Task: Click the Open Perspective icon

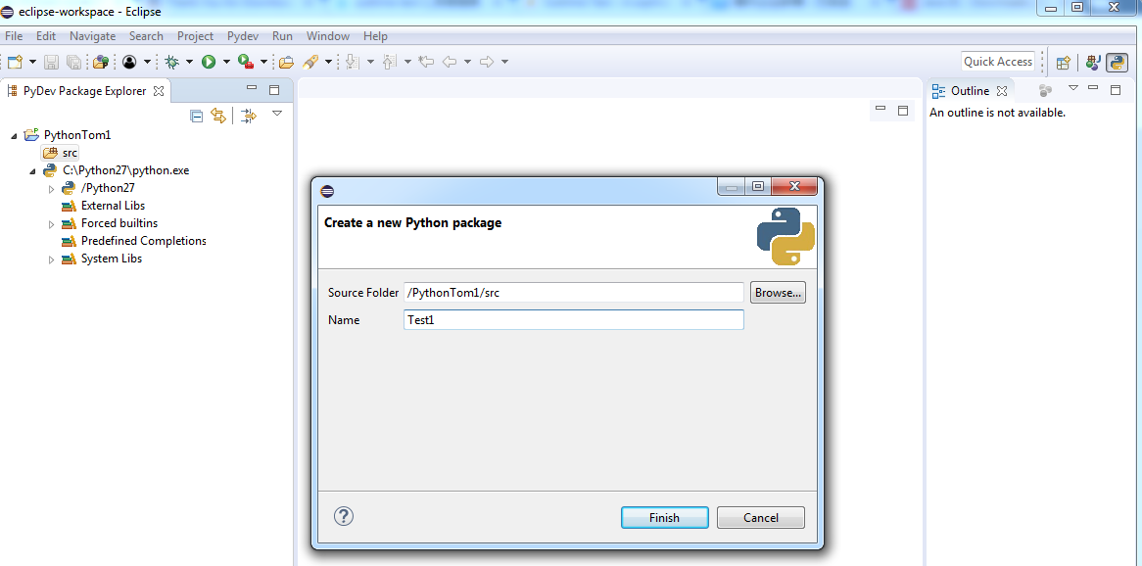Action: coord(1064,63)
